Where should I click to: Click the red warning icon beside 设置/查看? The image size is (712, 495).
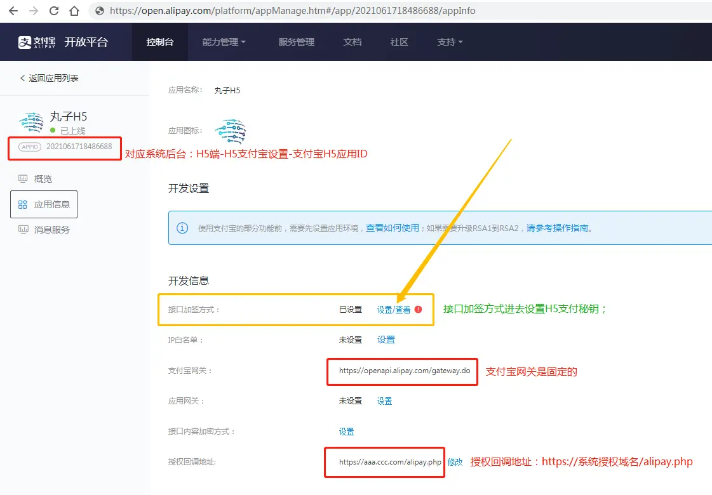coord(418,310)
